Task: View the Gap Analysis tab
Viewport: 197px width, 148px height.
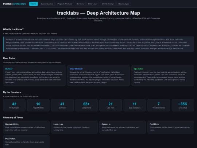Action: click(124, 4)
